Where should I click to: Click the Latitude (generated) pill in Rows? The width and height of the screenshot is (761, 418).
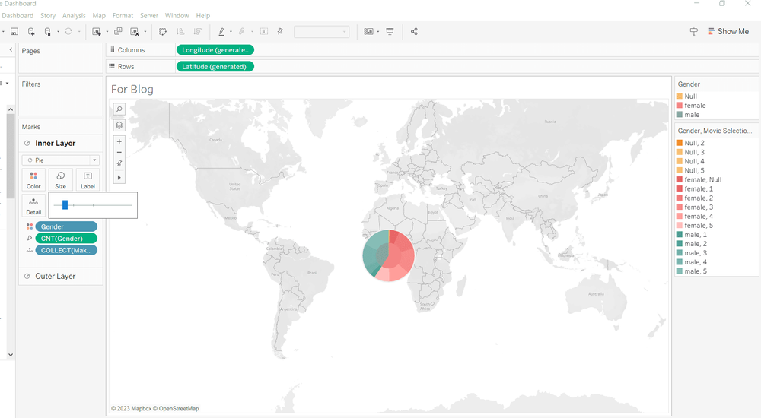(x=215, y=67)
